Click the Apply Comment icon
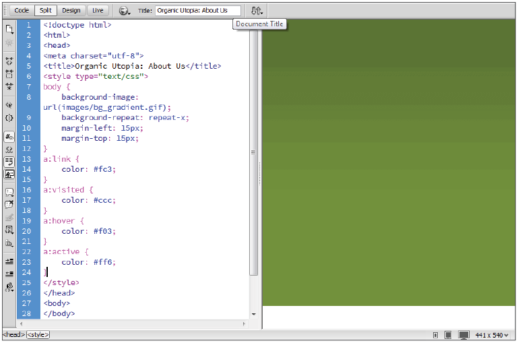 click(x=9, y=192)
